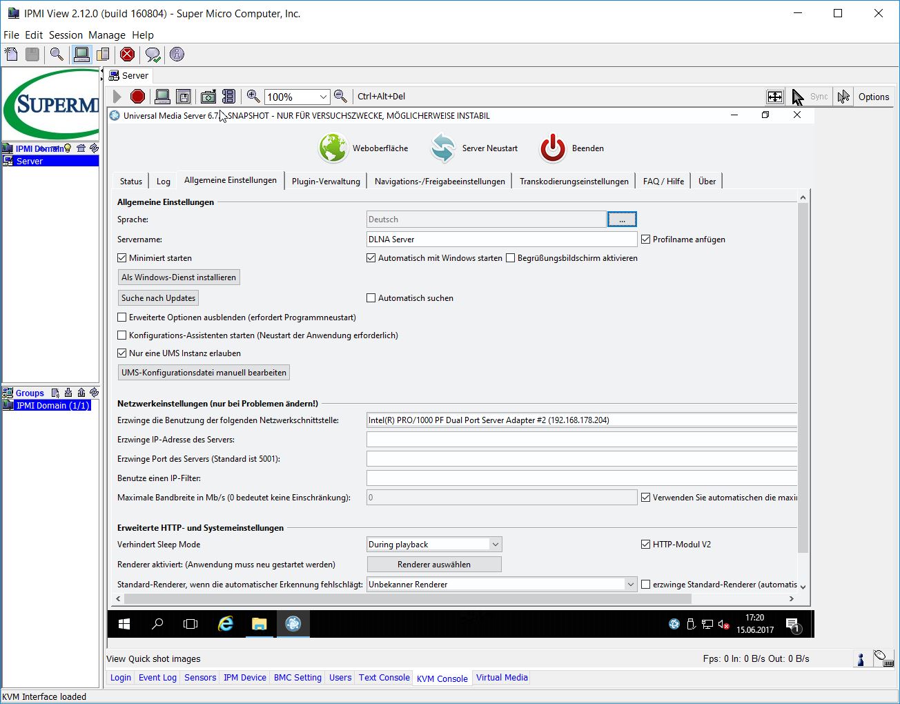This screenshot has width=900, height=704.
Task: Click the red stop button in KVM toolbar
Action: point(137,97)
